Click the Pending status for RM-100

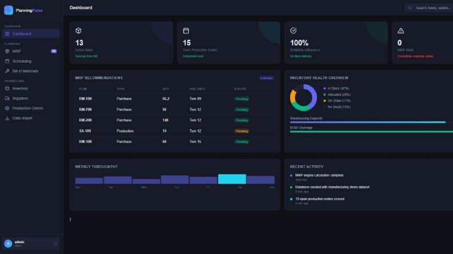tap(242, 99)
